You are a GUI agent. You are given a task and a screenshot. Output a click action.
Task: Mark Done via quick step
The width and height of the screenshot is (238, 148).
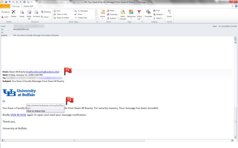pos(78,14)
